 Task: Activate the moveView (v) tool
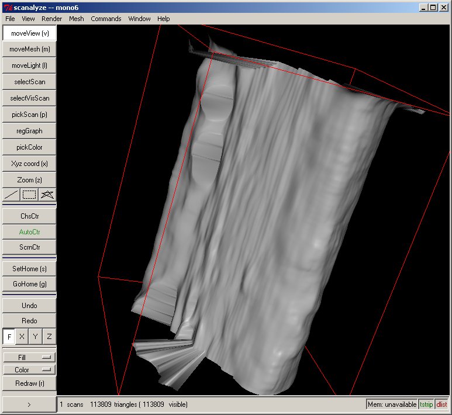(29, 33)
